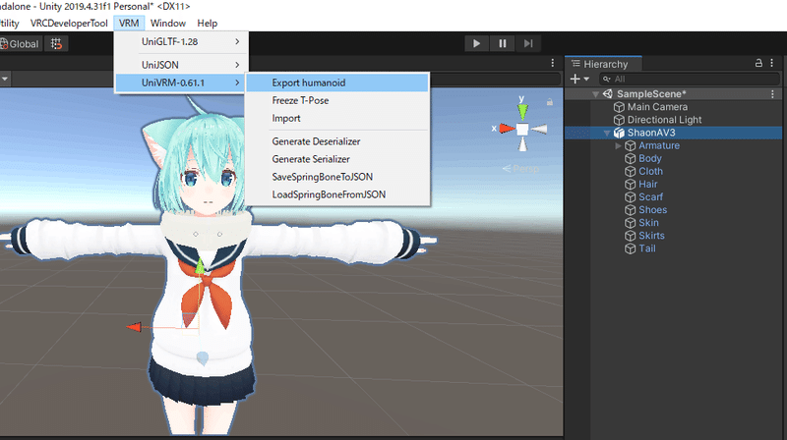787x440 pixels.
Task: Click the Step frame button
Action: click(528, 43)
